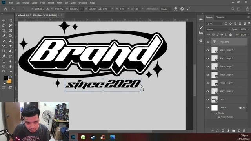The image size is (251, 141).
Task: Open the Window menu
Action: [x=83, y=3]
